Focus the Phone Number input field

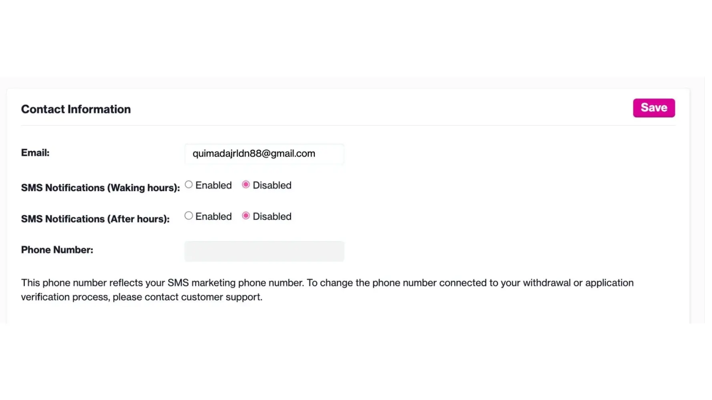[264, 251]
